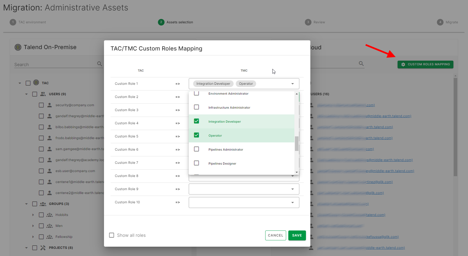The width and height of the screenshot is (468, 256).
Task: Click the search magnifier icon in the TAC panel
Action: click(x=100, y=63)
